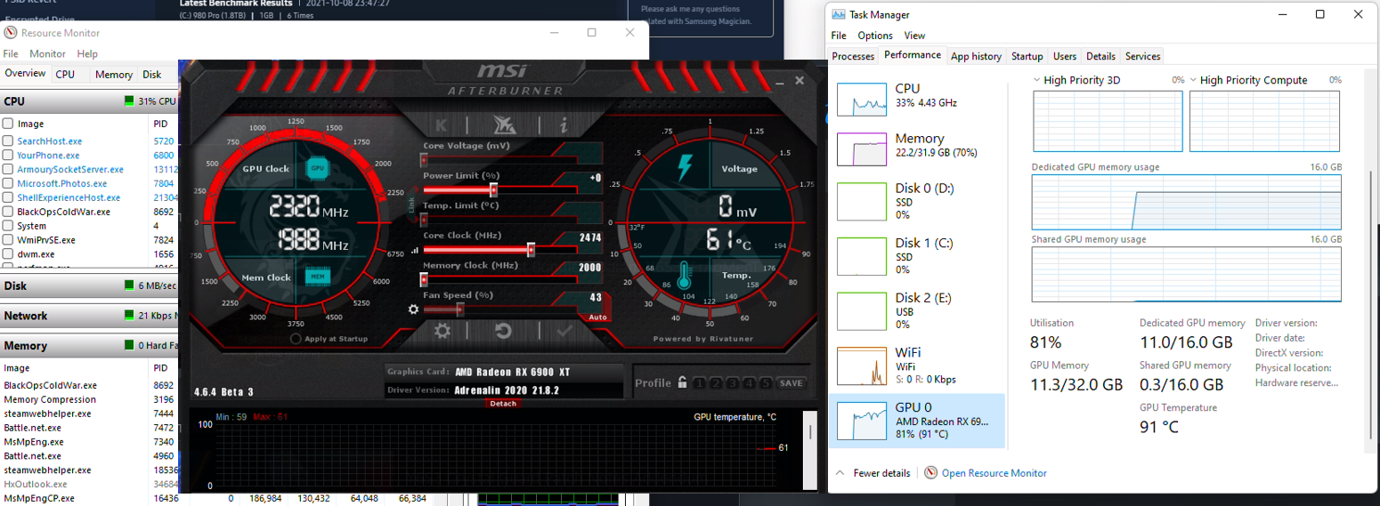The image size is (1380, 506).
Task: Click the Afterburner apply checkmark icon
Action: [x=564, y=331]
